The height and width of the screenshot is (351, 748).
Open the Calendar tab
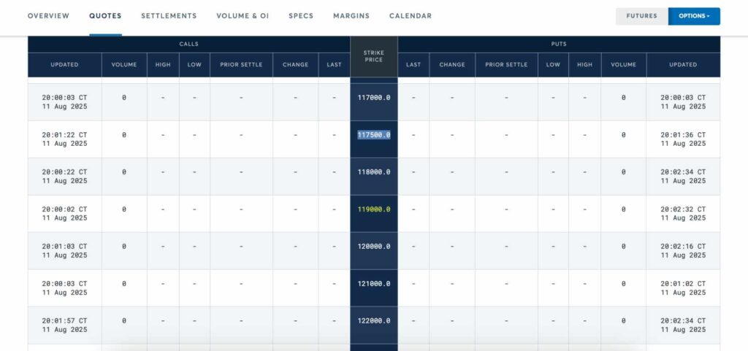(x=411, y=16)
